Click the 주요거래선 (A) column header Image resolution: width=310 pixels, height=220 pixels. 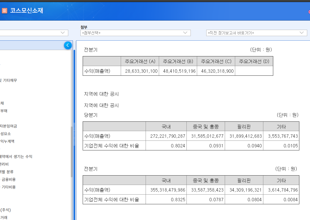140,61
